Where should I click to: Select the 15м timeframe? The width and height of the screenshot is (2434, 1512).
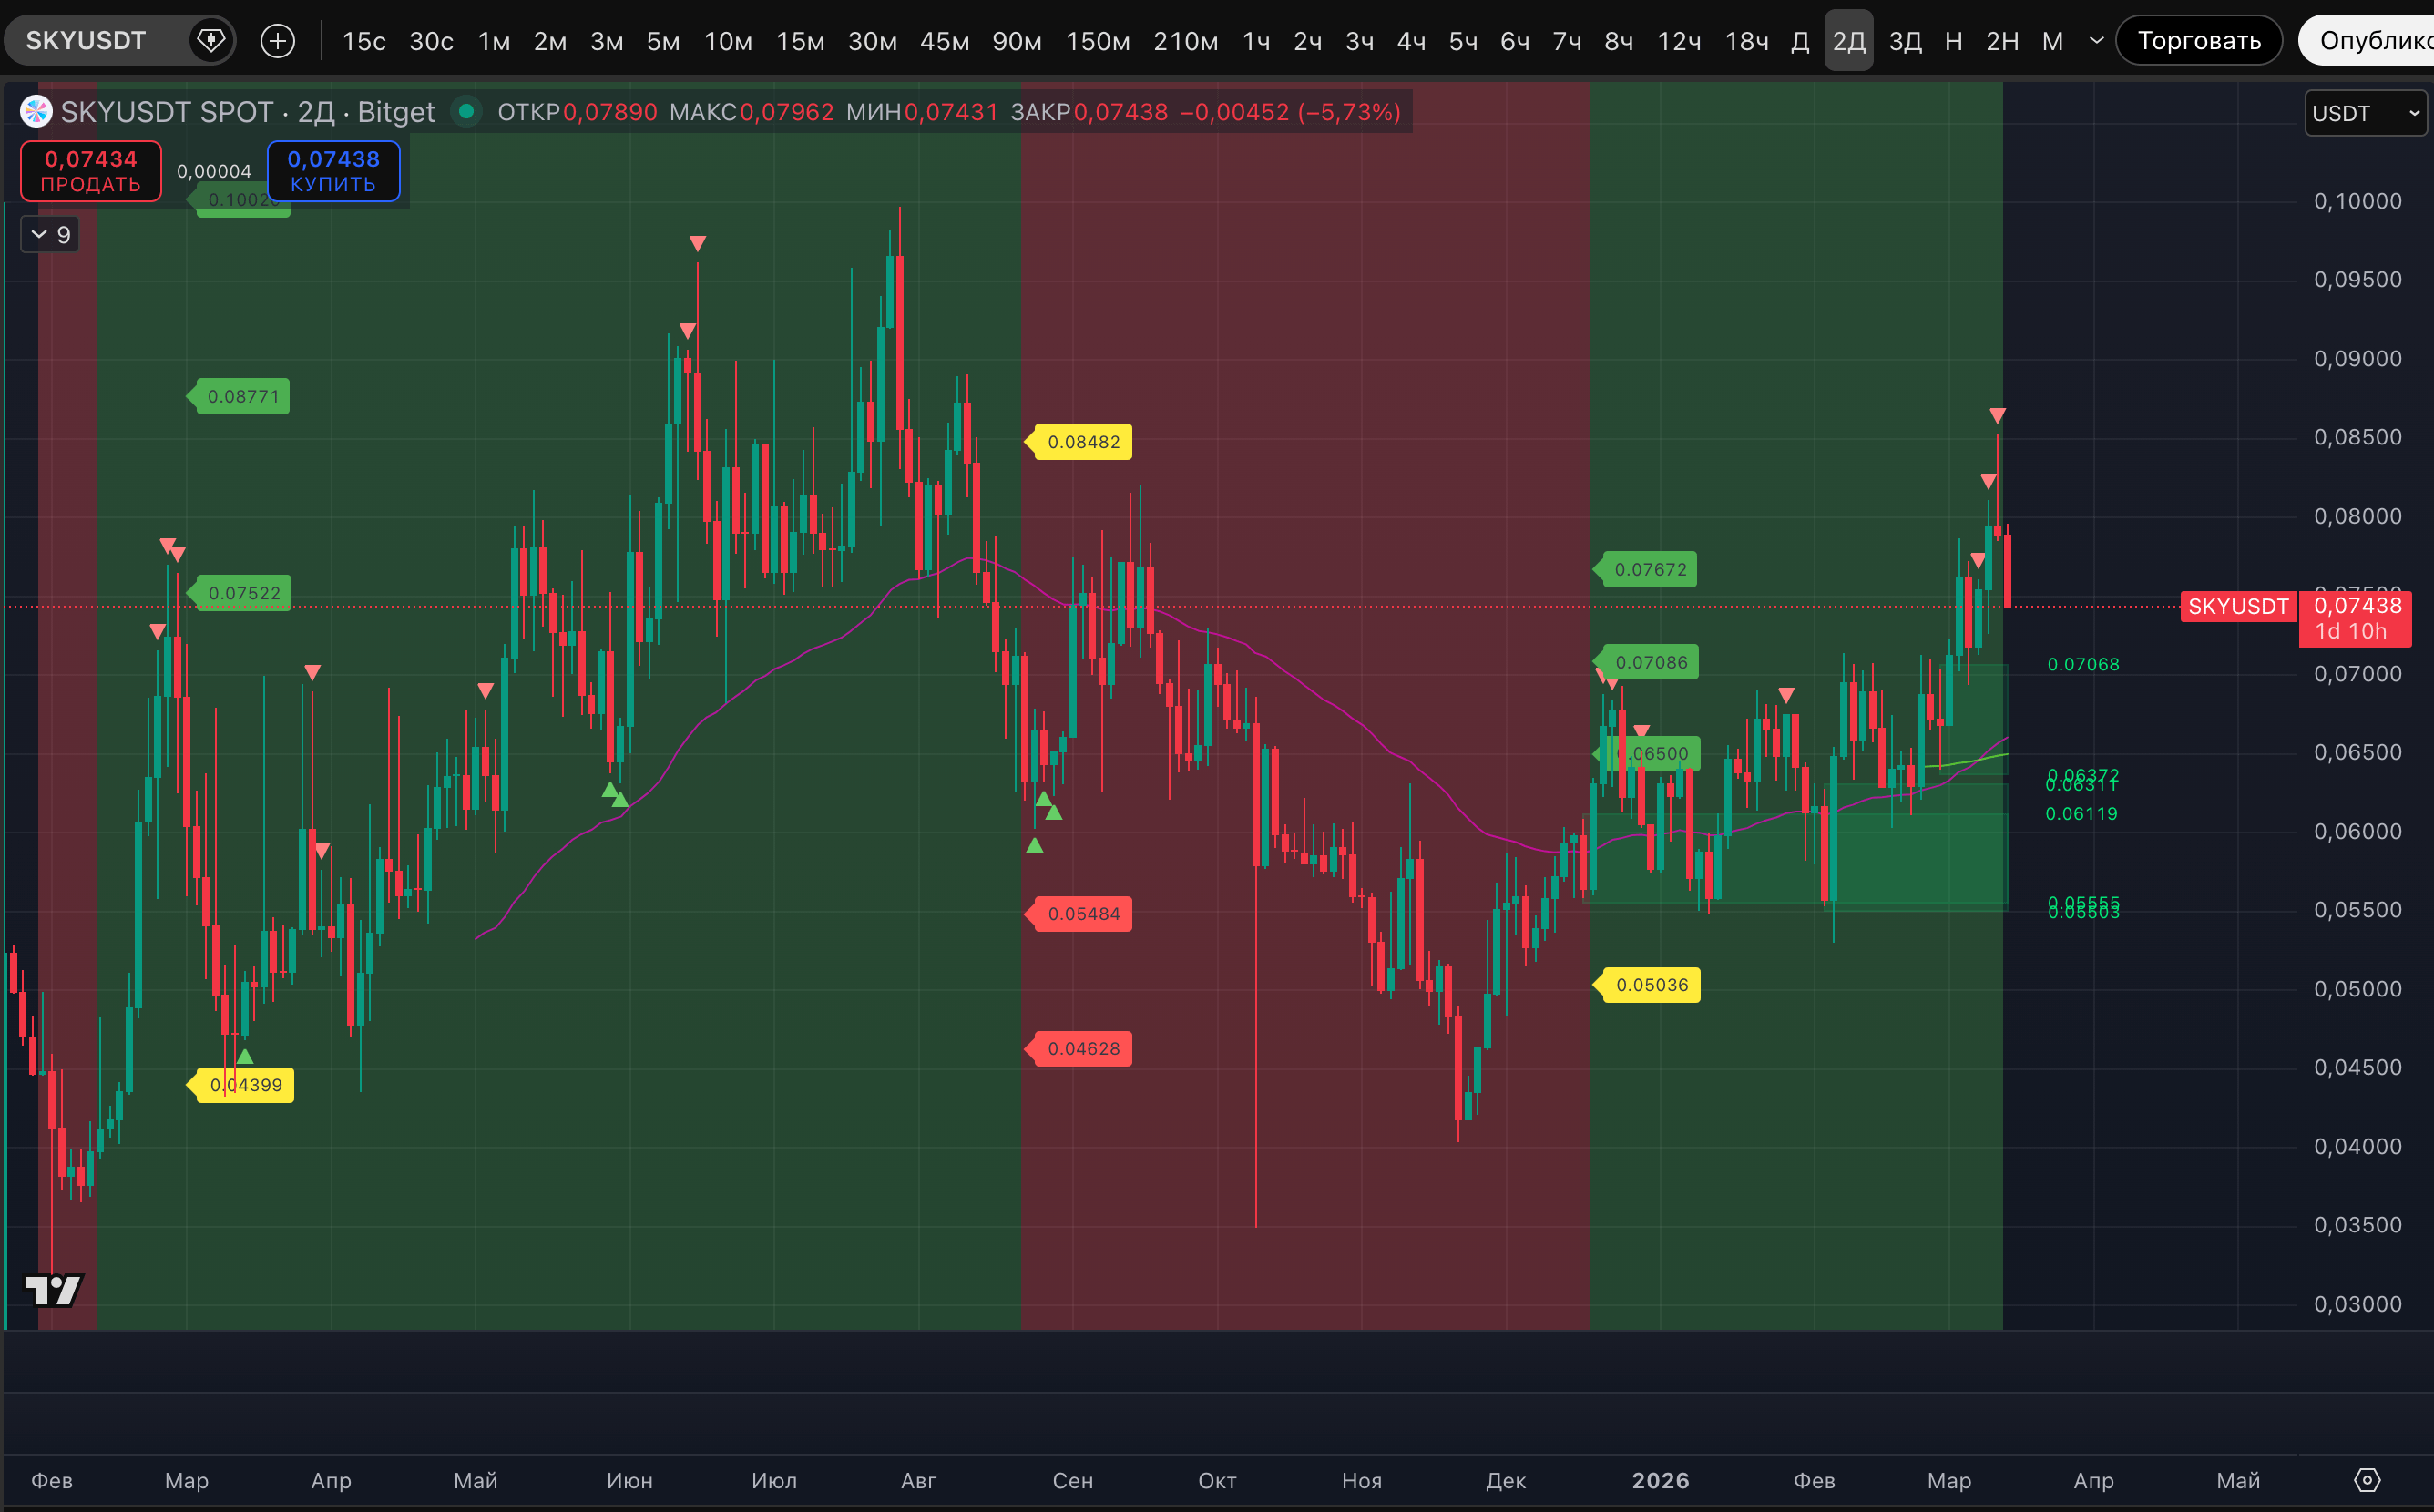800,41
